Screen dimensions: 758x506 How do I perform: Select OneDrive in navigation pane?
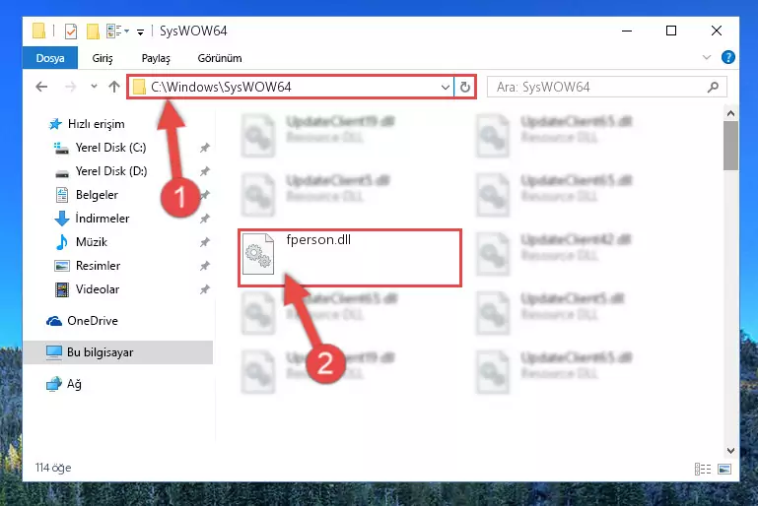coord(93,321)
